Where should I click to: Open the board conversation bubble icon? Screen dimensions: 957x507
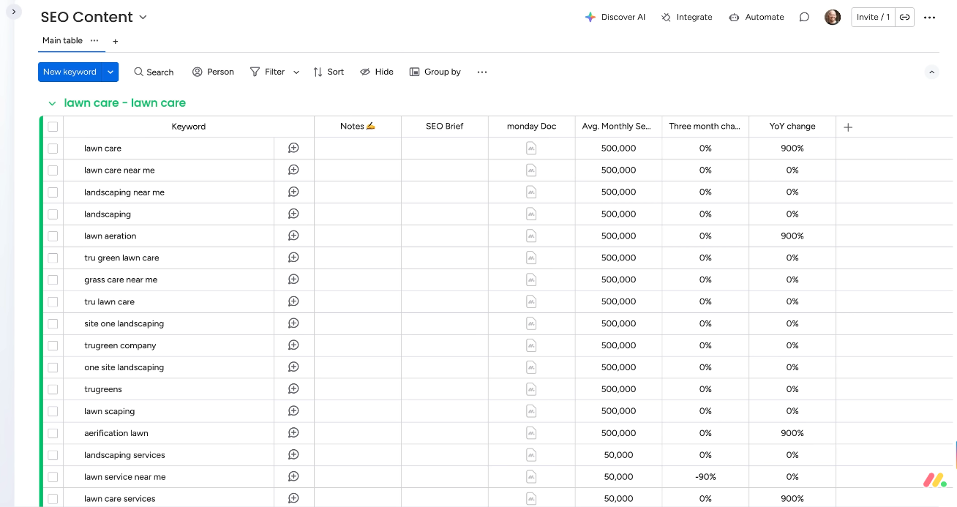(804, 17)
